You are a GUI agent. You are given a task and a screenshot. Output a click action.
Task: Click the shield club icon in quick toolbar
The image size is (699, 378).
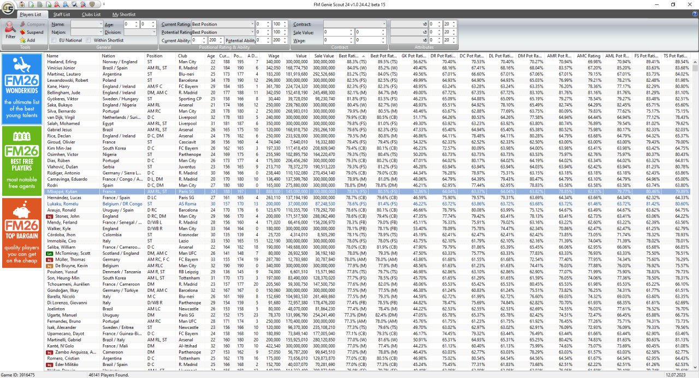(92, 4)
